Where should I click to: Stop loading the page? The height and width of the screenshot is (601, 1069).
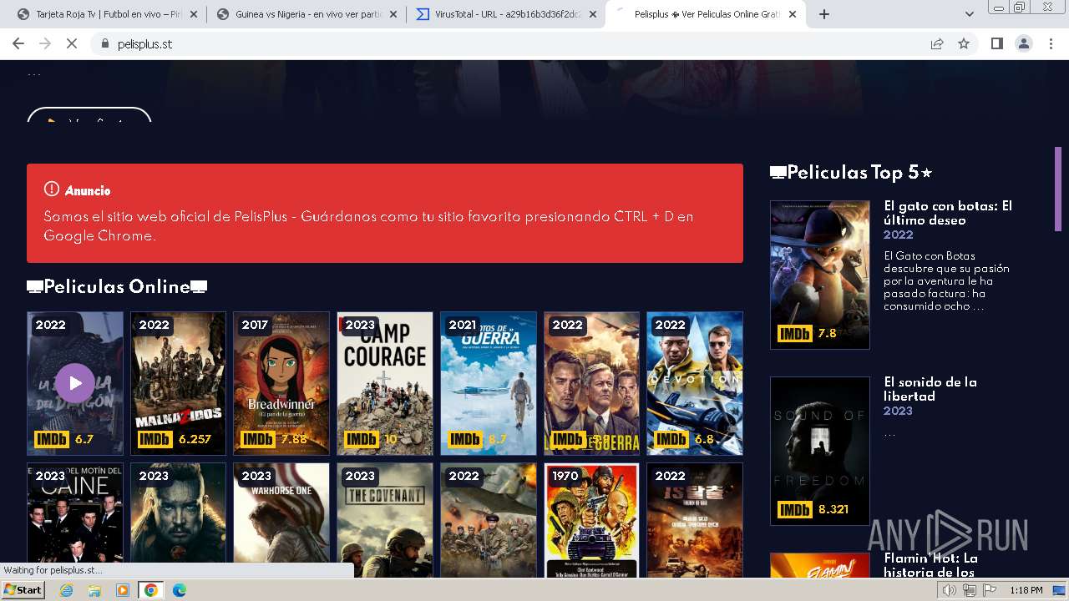tap(72, 44)
